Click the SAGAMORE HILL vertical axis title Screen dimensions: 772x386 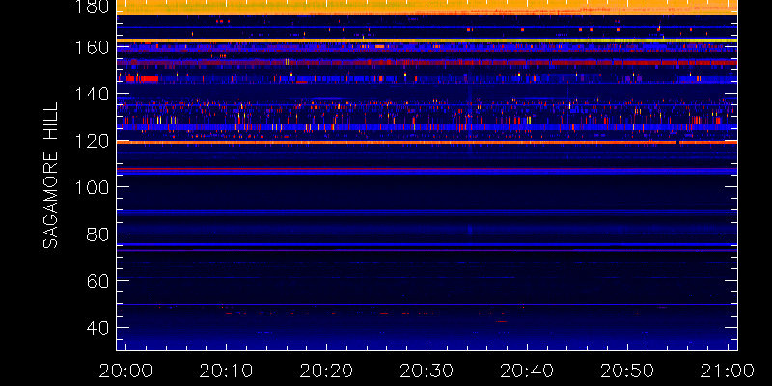pyautogui.click(x=50, y=176)
